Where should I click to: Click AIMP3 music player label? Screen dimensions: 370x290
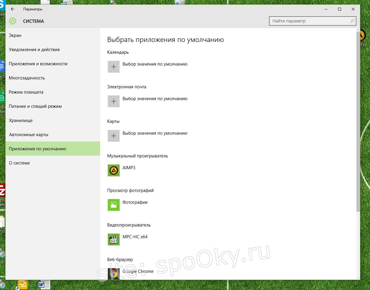(129, 168)
